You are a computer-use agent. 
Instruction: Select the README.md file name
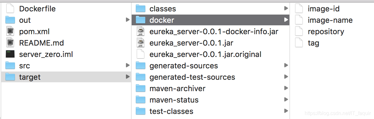tap(41, 43)
